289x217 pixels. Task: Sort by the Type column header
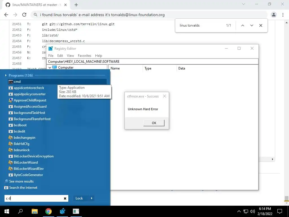click(160, 68)
